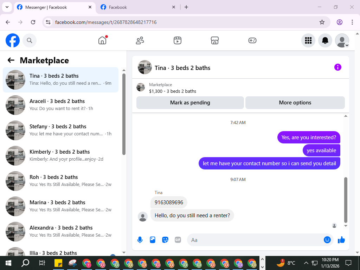
Task: Open the Alexandra conversation
Action: [60, 231]
